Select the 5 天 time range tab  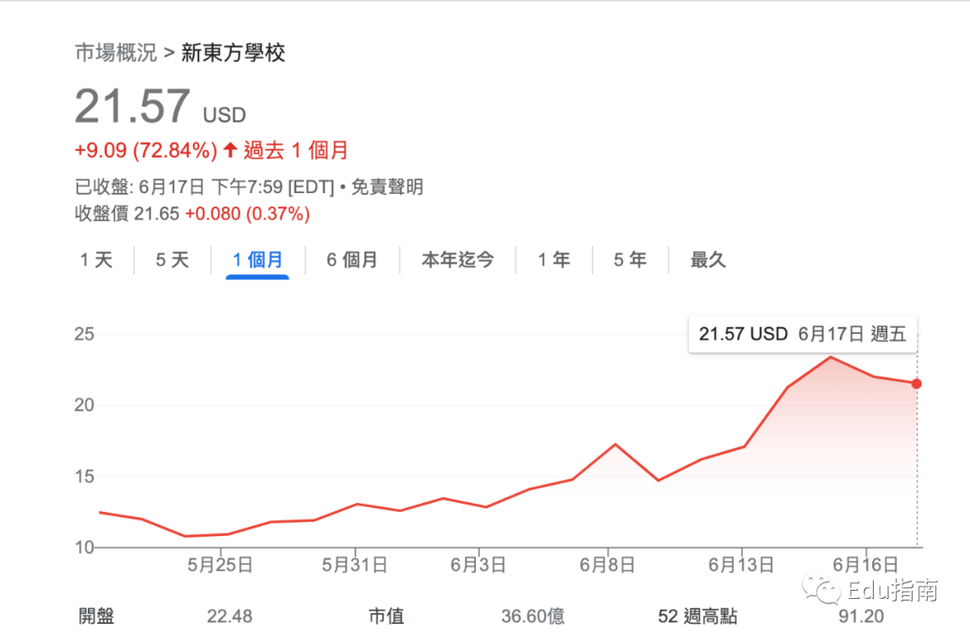point(172,259)
